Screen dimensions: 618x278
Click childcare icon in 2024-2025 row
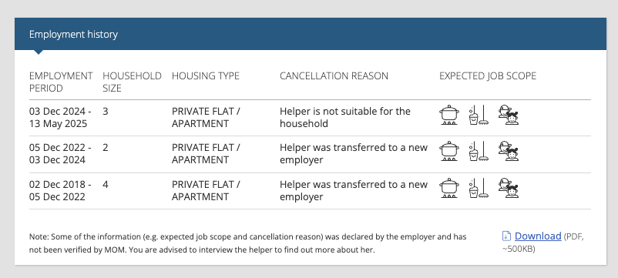(x=509, y=115)
